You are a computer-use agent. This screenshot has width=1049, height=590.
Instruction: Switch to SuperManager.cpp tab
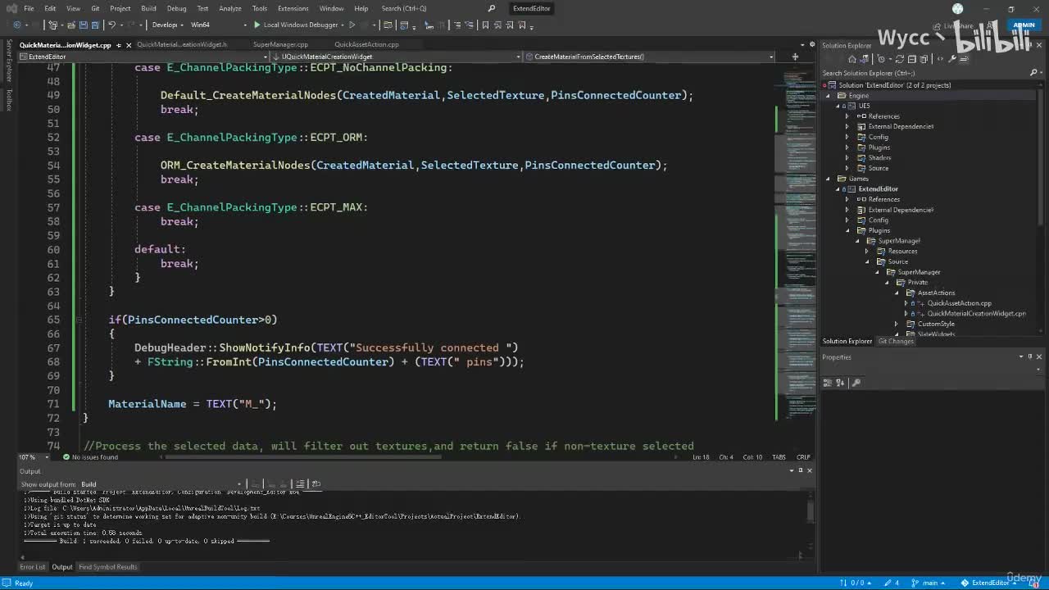(280, 44)
